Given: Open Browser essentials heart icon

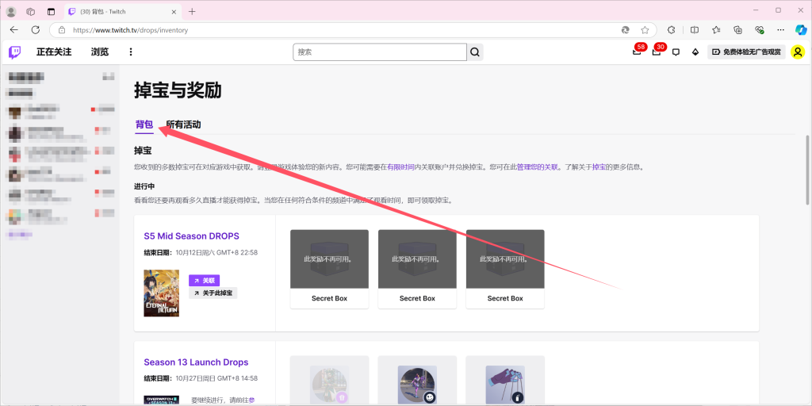Looking at the screenshot, I should click(760, 30).
